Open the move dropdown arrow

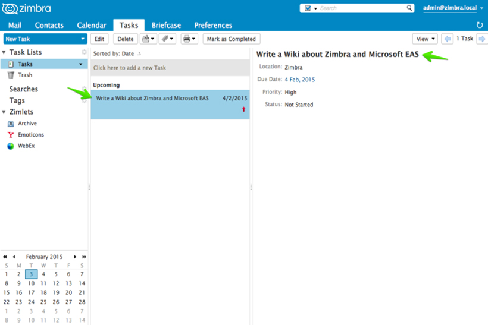pos(152,39)
